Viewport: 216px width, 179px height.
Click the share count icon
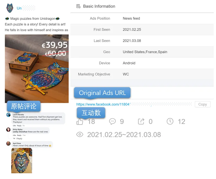[x=141, y=122]
